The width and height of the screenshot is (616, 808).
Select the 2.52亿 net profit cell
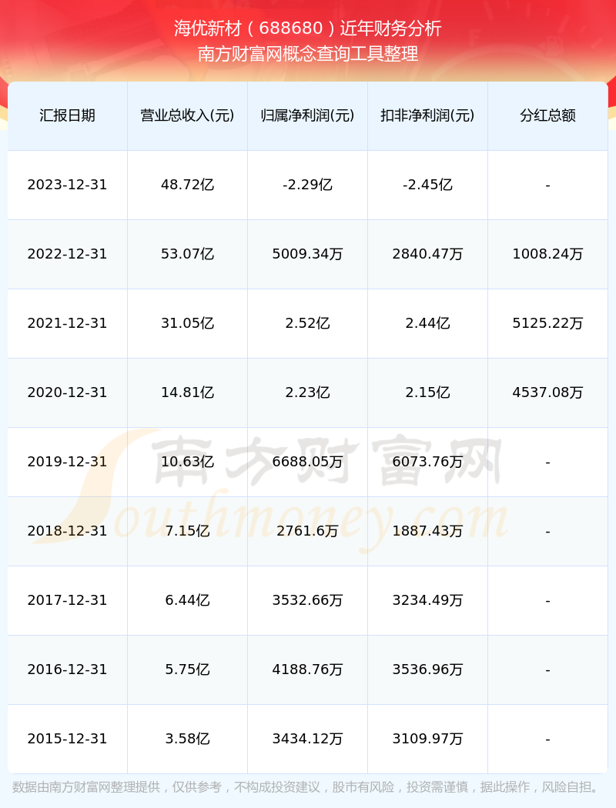point(308,324)
